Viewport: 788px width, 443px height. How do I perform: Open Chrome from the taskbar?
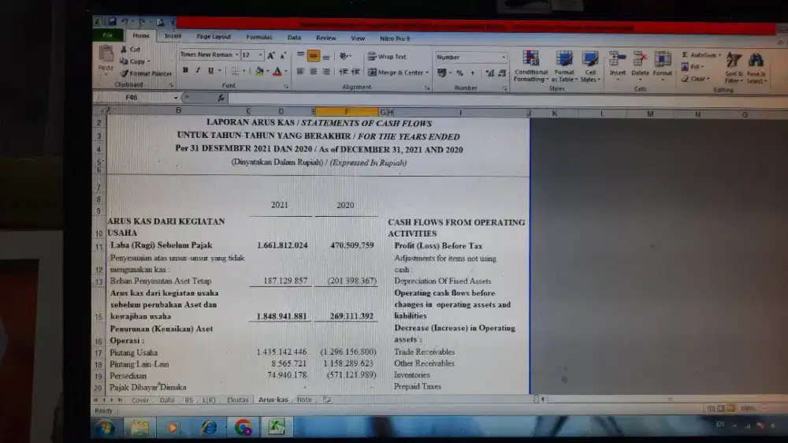(x=243, y=427)
